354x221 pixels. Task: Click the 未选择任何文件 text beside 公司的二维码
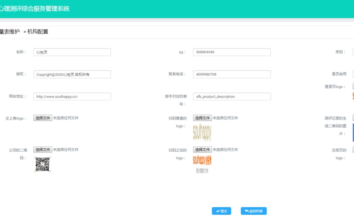[x=66, y=149]
